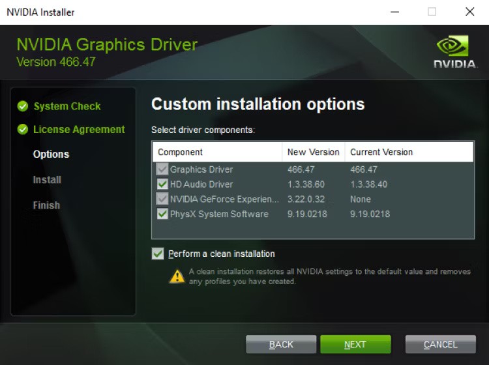Sort by the Component column header
The image size is (489, 365).
181,152
